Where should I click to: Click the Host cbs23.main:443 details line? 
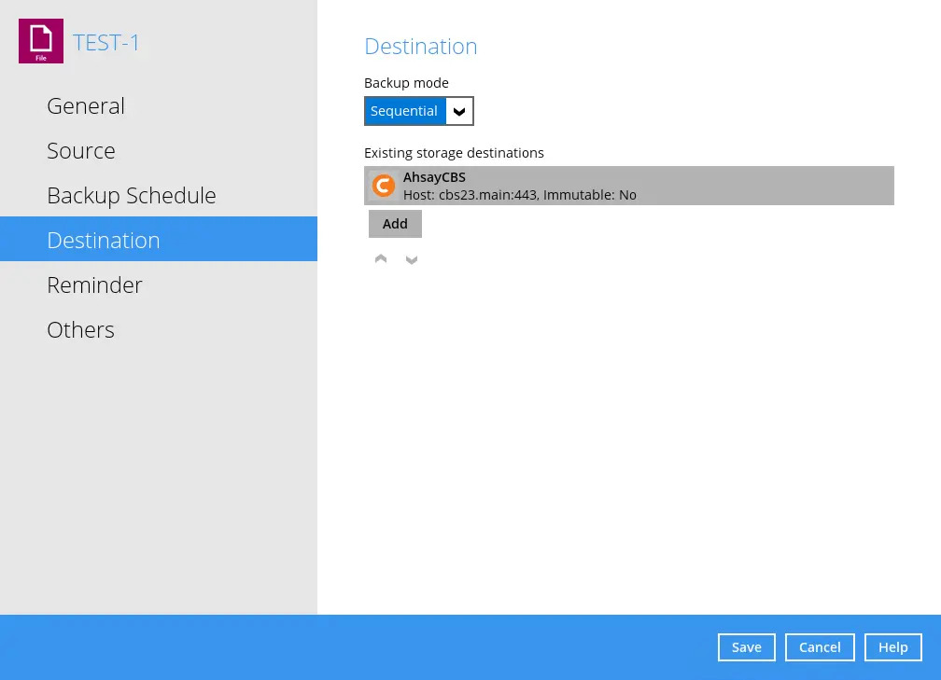coord(519,195)
